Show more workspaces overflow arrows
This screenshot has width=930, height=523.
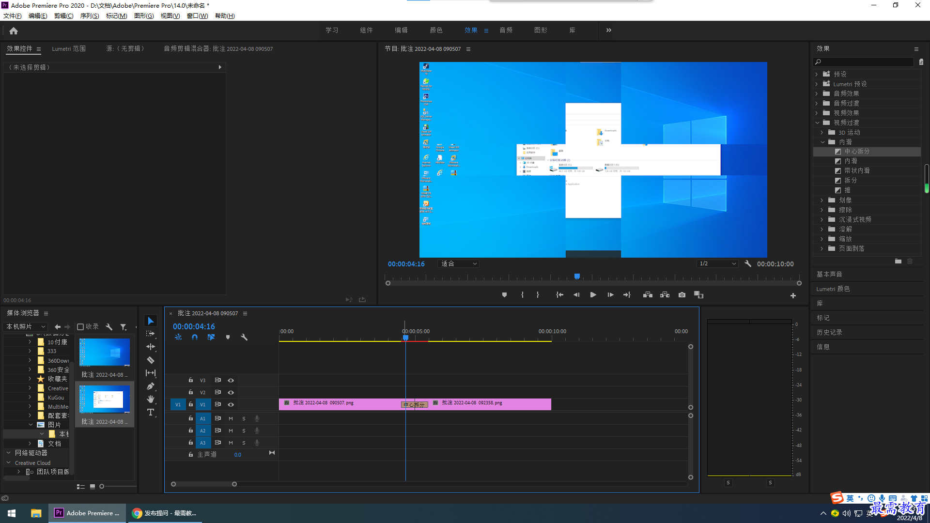click(x=609, y=30)
